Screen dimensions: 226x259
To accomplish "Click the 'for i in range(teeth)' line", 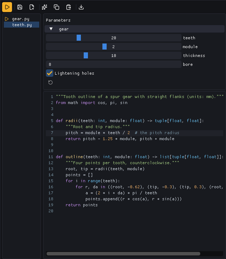I will [93, 181].
